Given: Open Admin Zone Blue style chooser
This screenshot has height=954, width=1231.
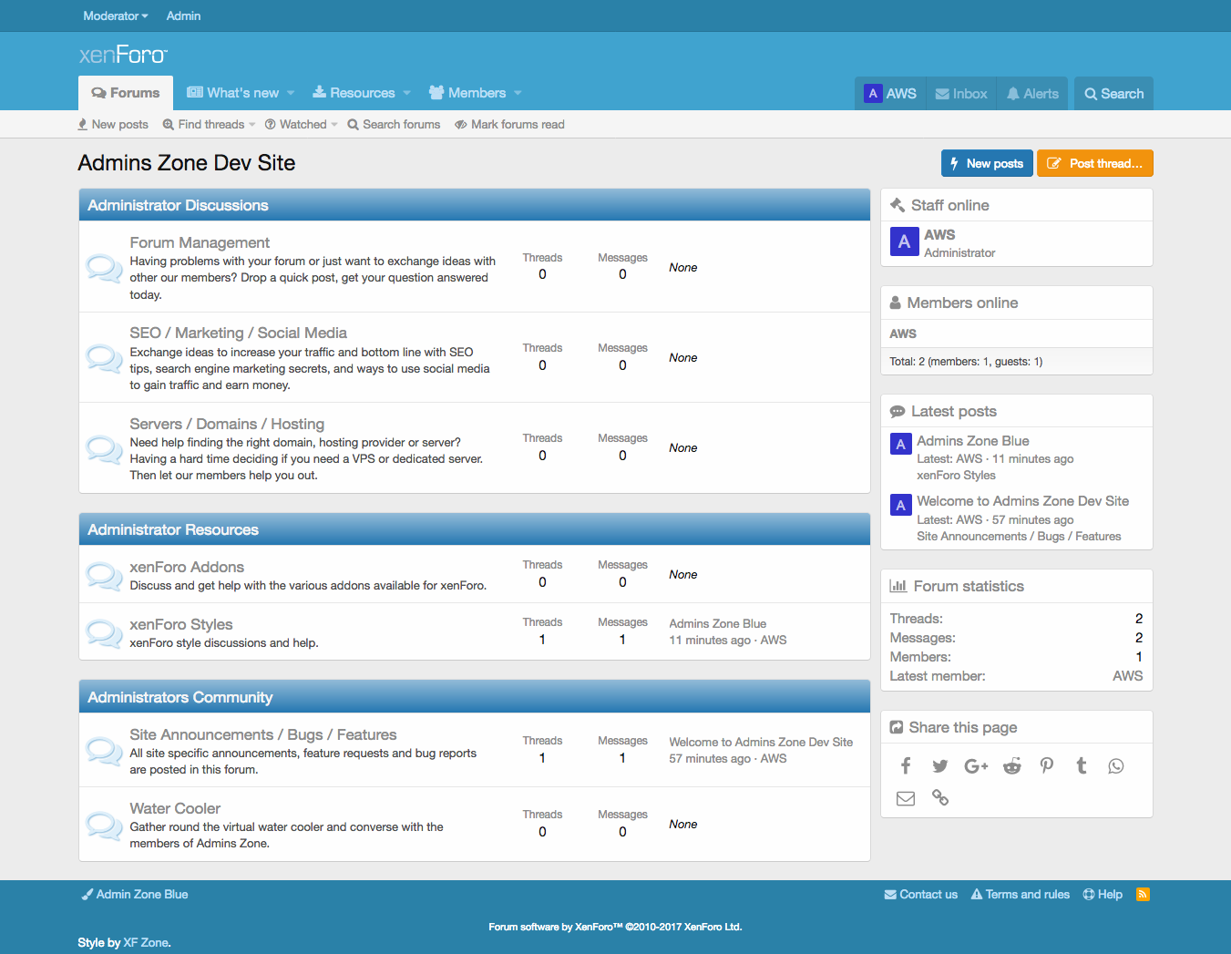Looking at the screenshot, I should pos(135,895).
